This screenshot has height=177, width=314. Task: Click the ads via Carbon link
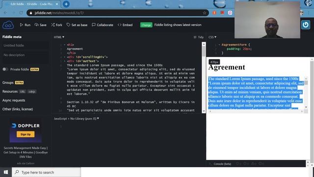coord(26,163)
